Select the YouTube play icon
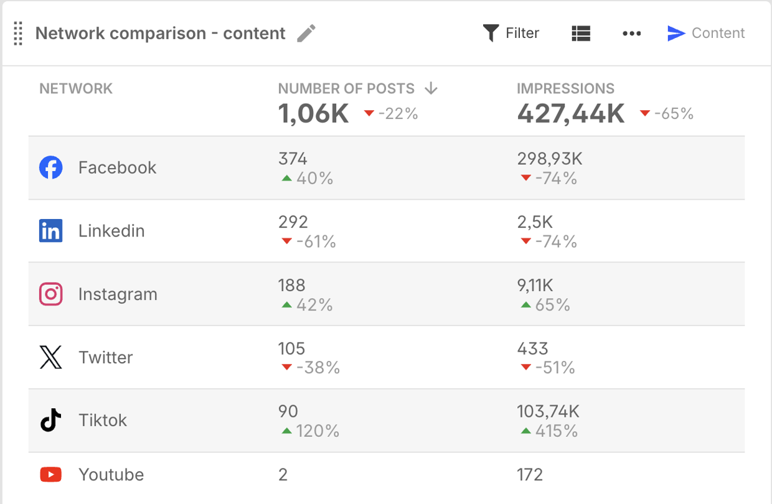Screen dimensions: 772x504 pos(50,474)
